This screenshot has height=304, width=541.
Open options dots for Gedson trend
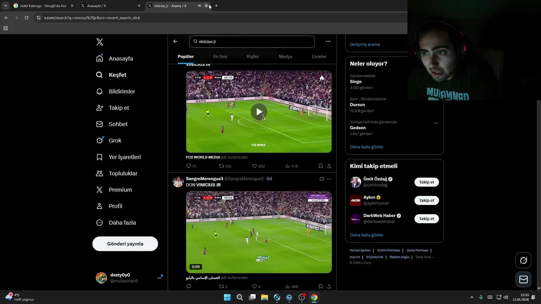pyautogui.click(x=436, y=123)
